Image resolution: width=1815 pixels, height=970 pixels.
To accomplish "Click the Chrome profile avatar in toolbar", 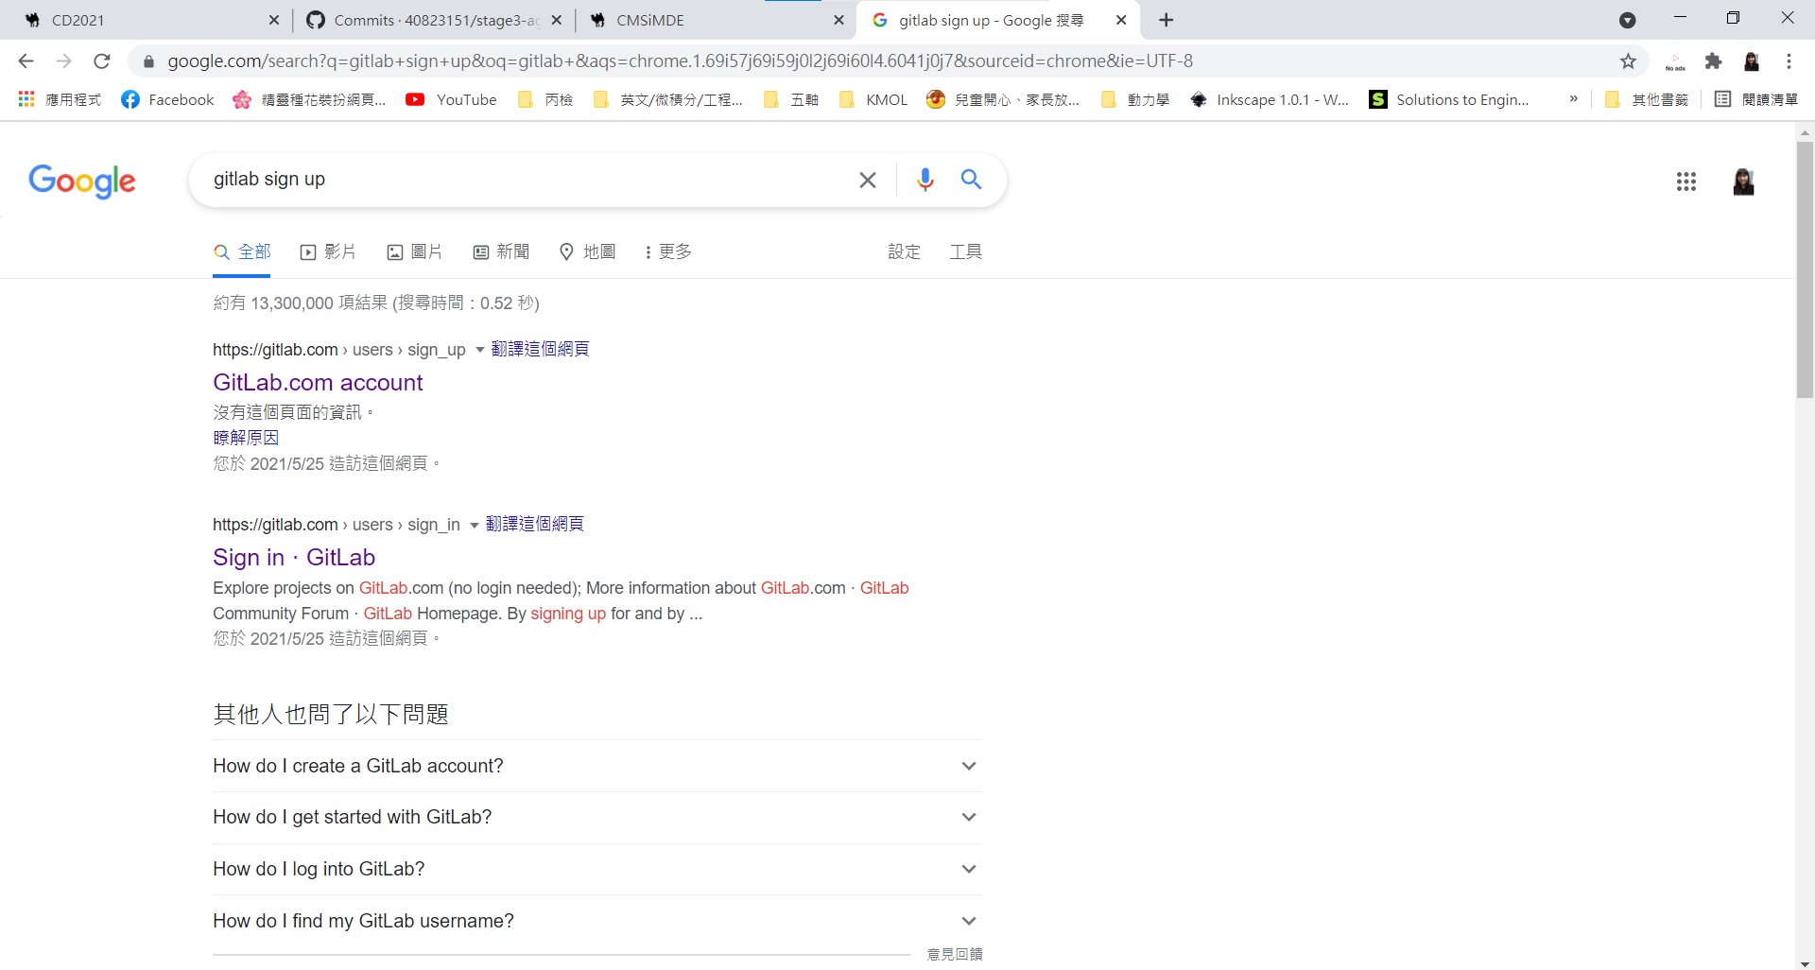I will (1752, 61).
